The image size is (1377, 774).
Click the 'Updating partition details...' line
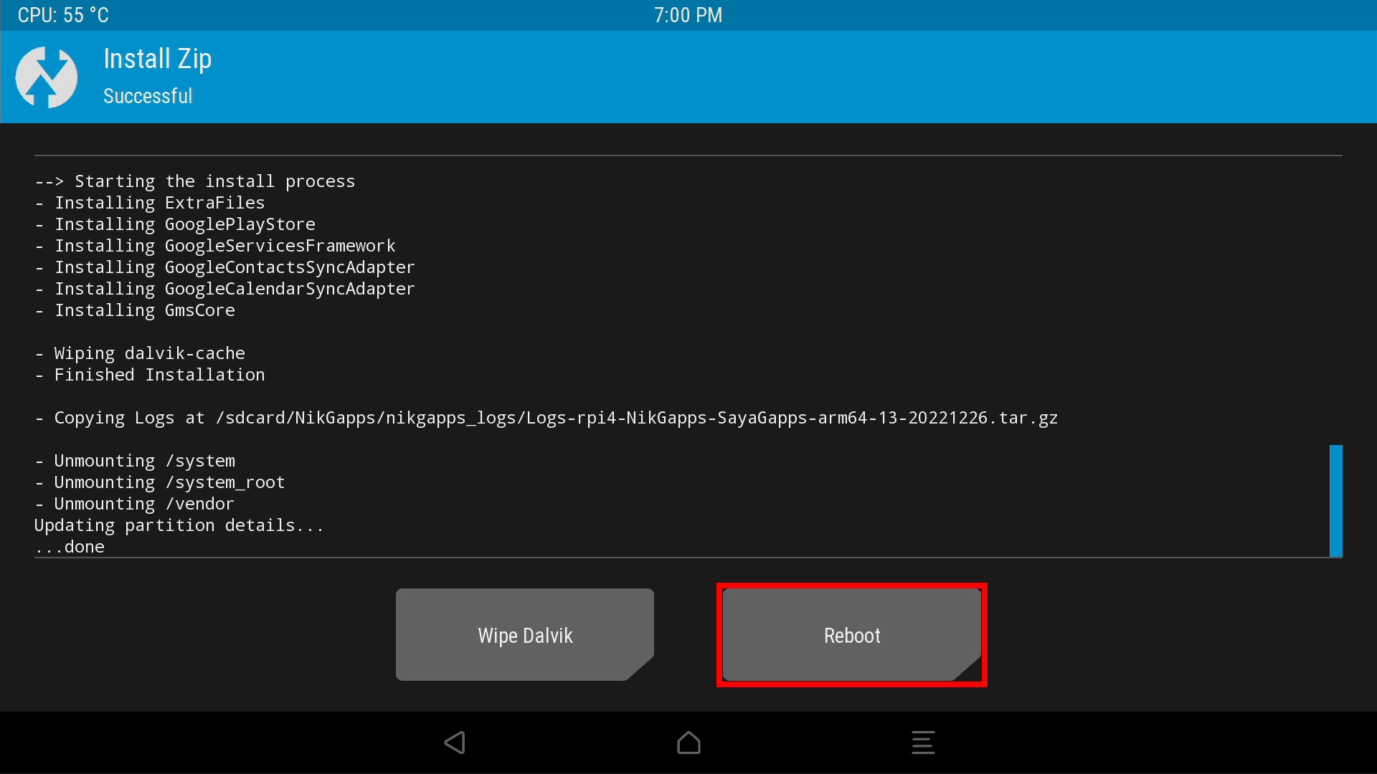179,525
